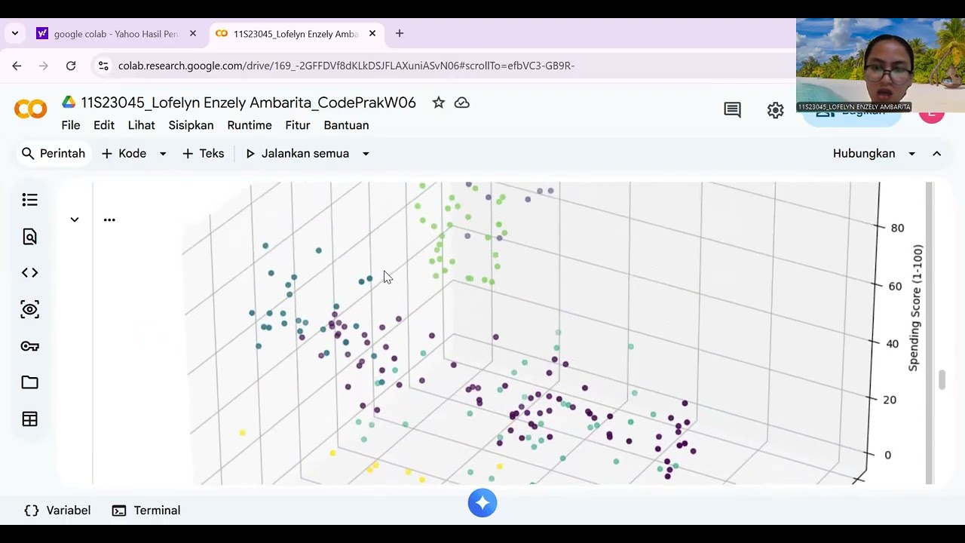
Task: Switch to the Yahoo search tab
Action: [115, 34]
